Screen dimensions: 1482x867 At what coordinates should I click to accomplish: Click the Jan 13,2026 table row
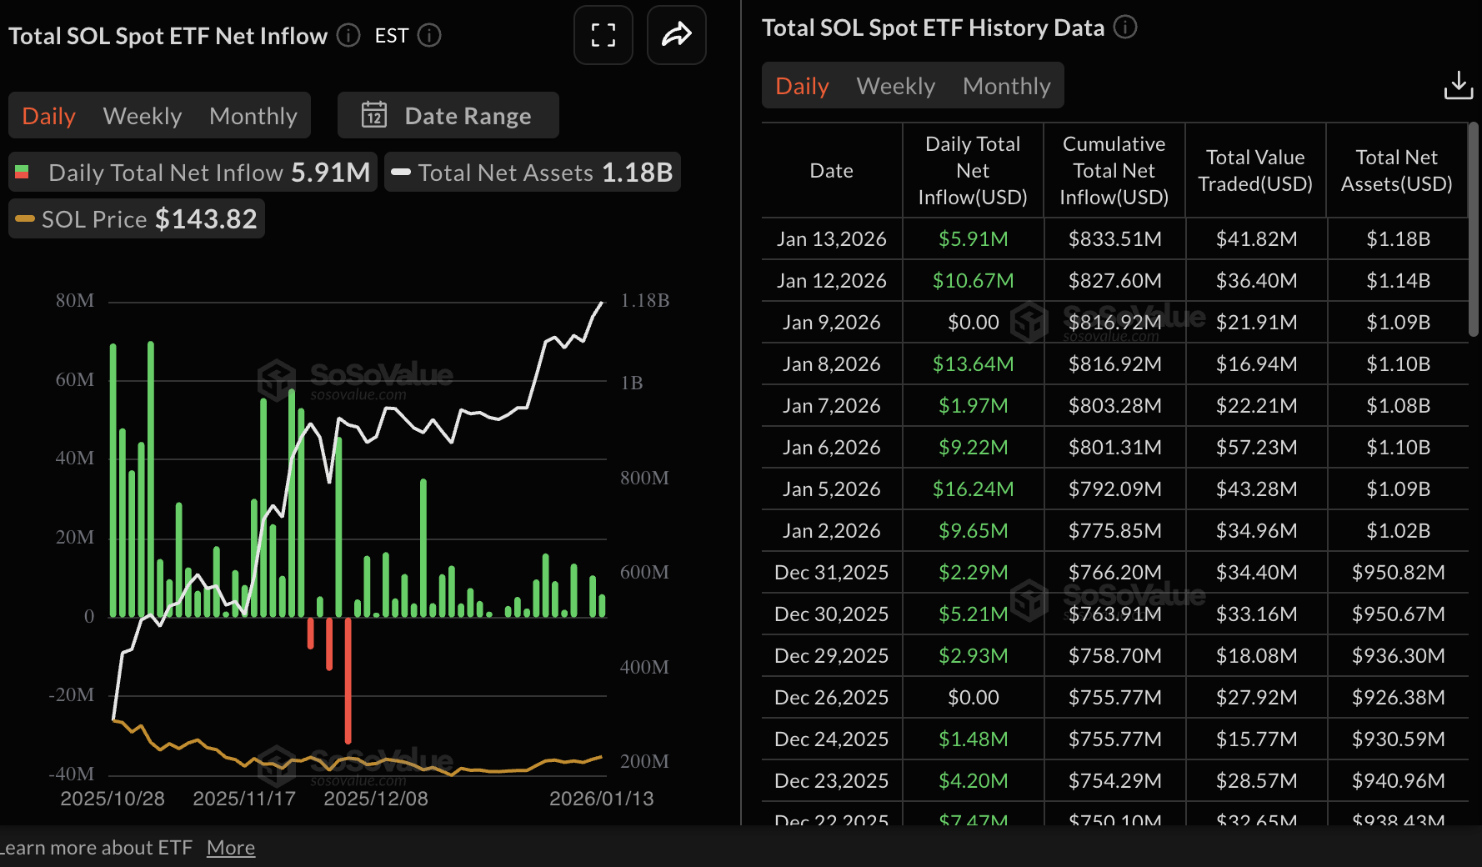point(1114,239)
